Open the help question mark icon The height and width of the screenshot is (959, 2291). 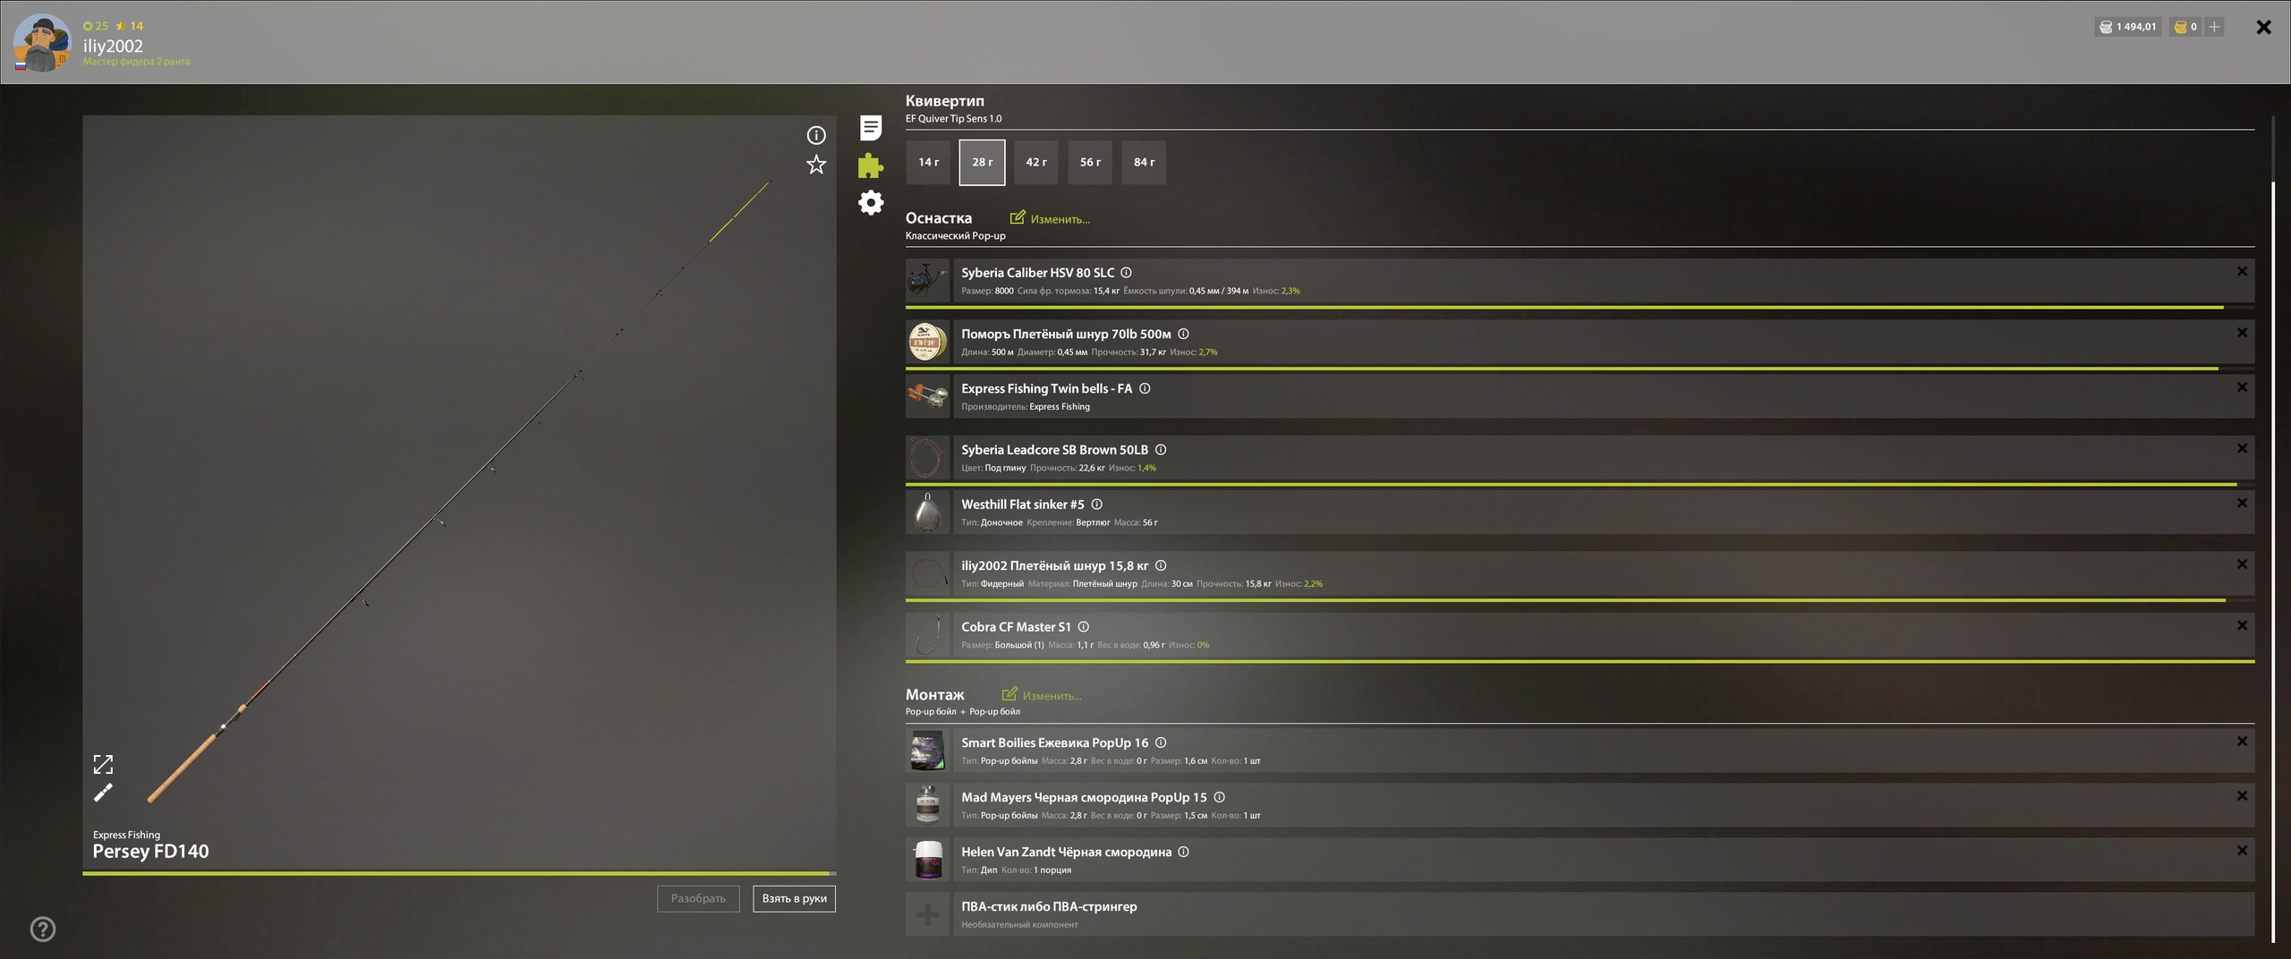[42, 929]
